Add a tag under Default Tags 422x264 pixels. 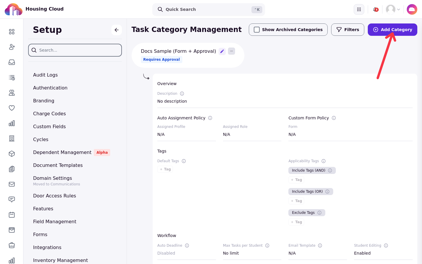tap(165, 169)
